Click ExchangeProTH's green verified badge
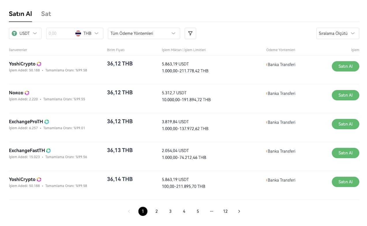 click(47, 122)
